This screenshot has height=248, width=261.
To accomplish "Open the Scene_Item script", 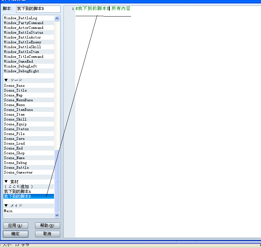I will [29, 115].
